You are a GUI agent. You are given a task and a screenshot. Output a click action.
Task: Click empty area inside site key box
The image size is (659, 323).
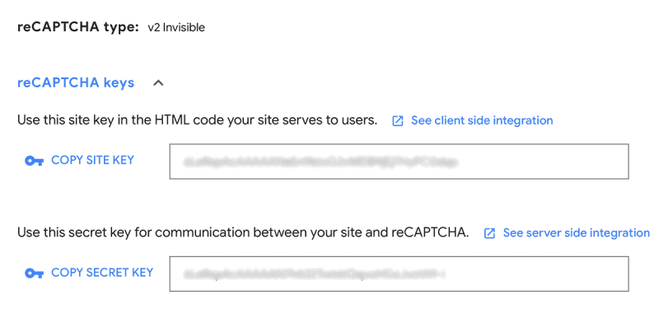(542, 161)
